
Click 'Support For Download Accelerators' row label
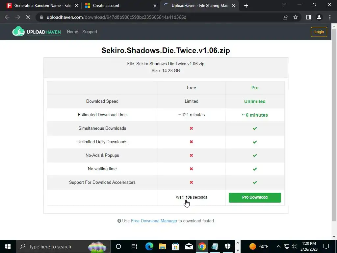102,183
